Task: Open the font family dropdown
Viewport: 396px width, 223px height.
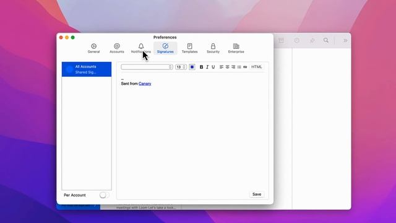Action: (x=147, y=67)
